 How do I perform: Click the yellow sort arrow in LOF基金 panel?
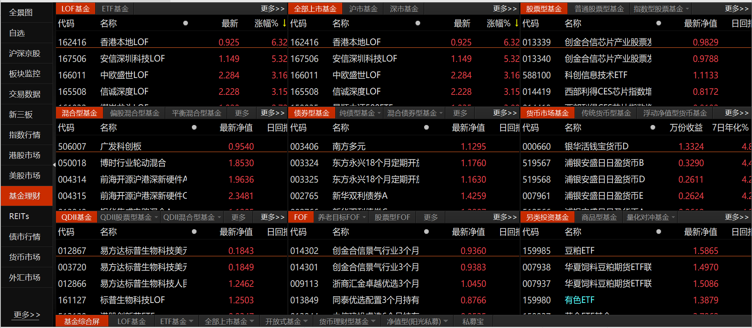(x=284, y=23)
